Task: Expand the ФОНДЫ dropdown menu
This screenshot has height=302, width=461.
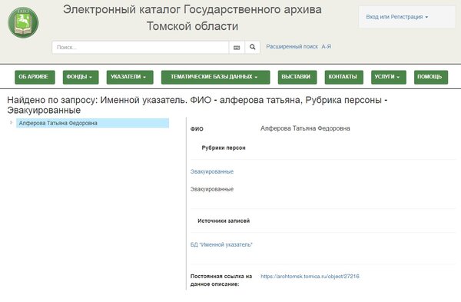Action: pos(81,77)
